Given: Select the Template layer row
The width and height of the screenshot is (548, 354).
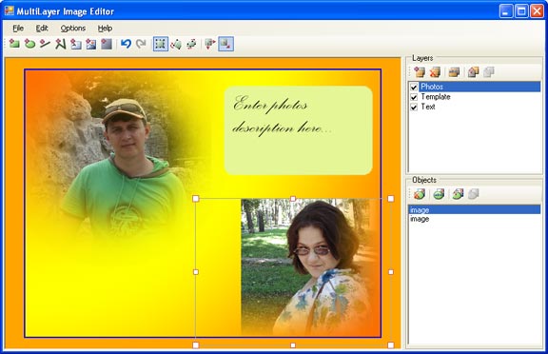Looking at the screenshot, I should point(475,97).
